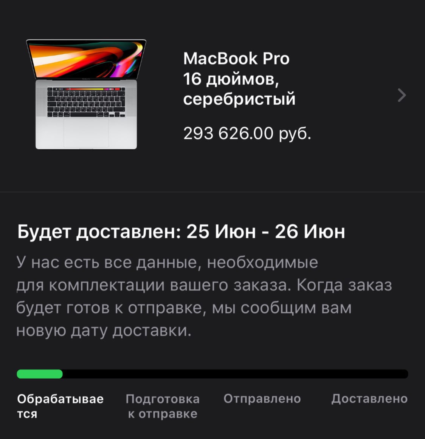Tap the 'новую дату доставки.' text line
Screen dimensions: 425x439
[x=104, y=331]
